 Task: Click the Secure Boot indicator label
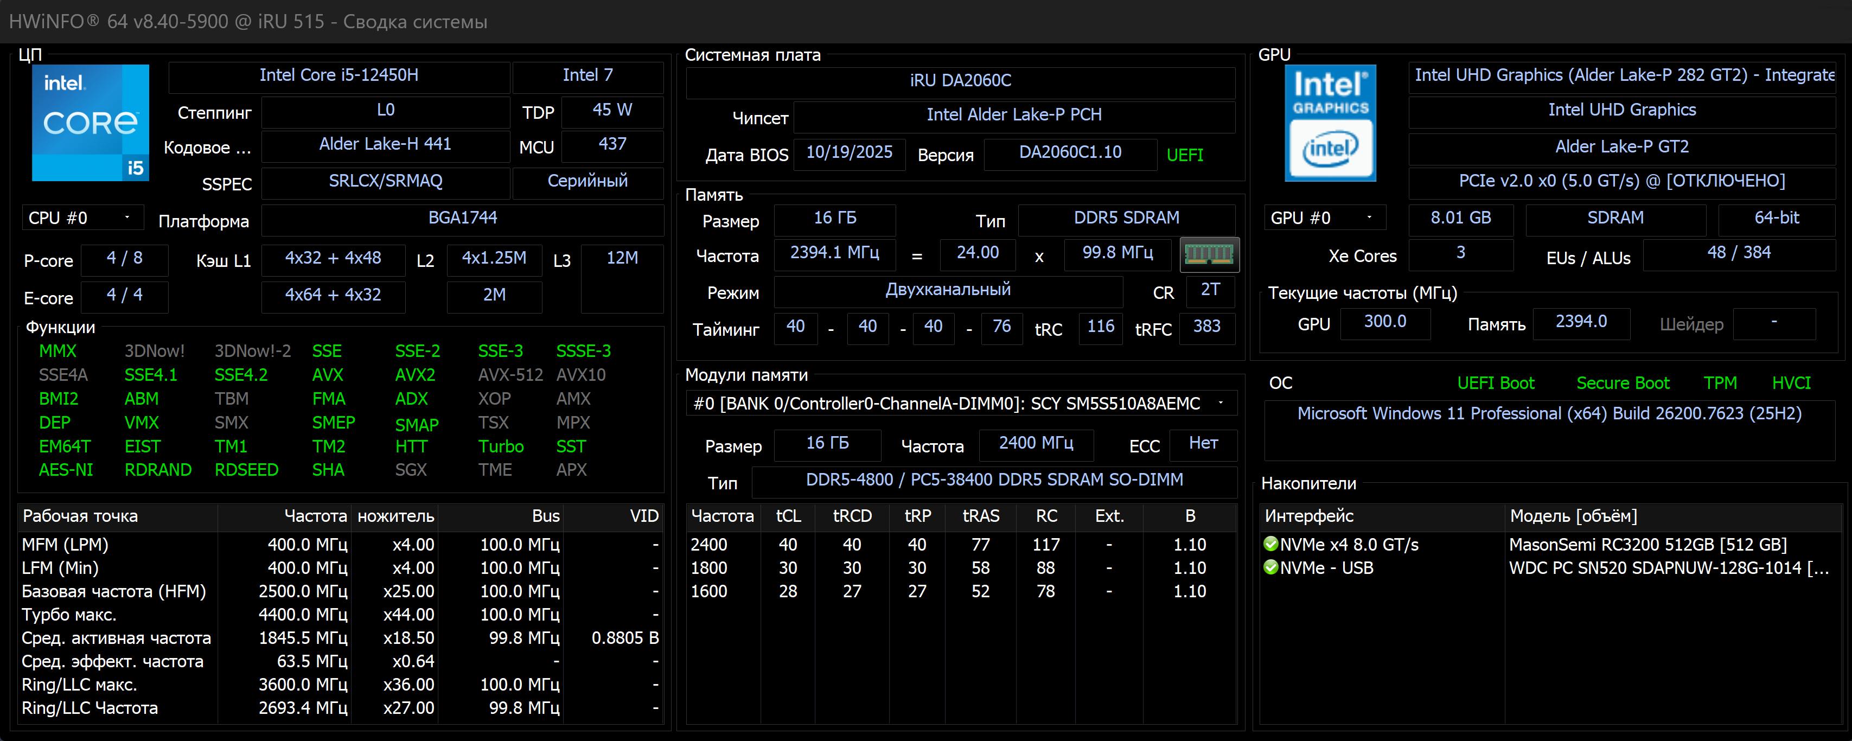point(1623,383)
